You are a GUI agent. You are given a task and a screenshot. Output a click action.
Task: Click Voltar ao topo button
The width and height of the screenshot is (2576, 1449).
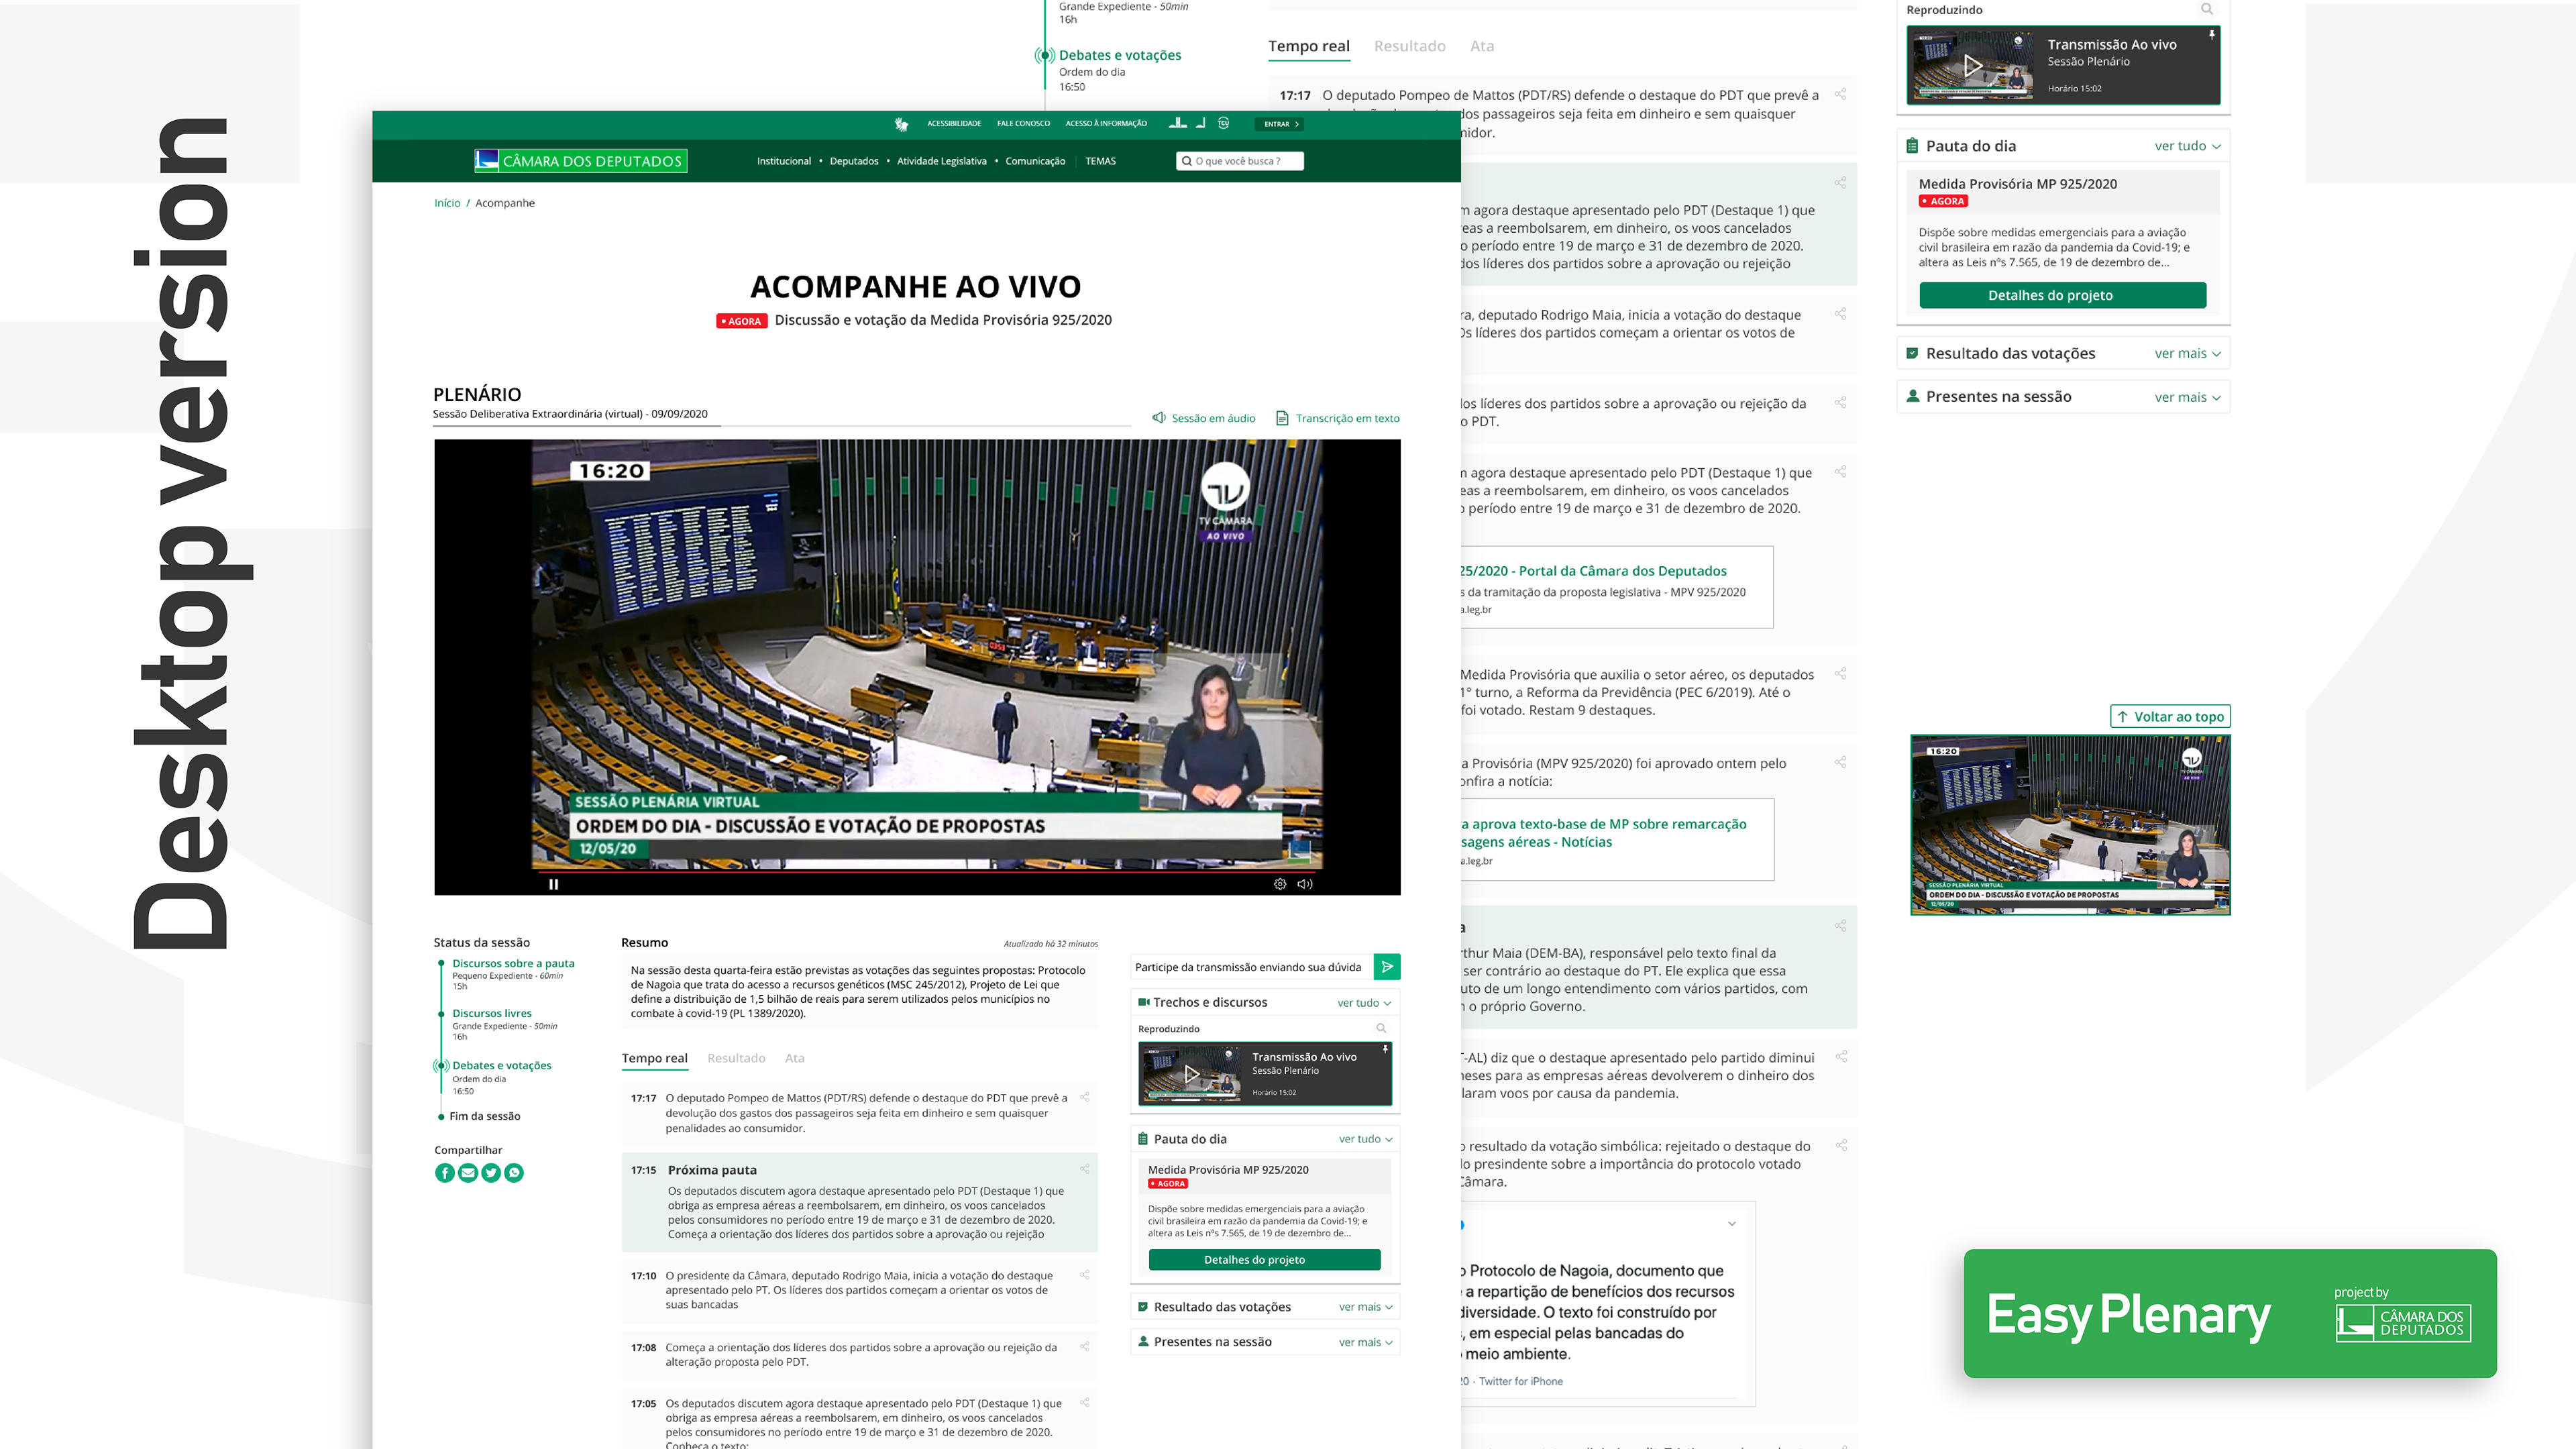2170,716
